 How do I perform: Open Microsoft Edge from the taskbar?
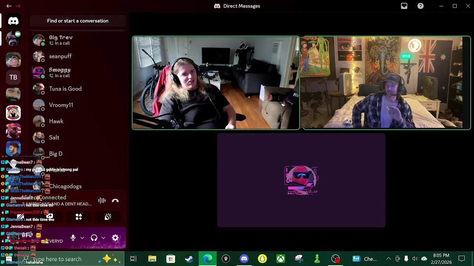pyautogui.click(x=207, y=259)
